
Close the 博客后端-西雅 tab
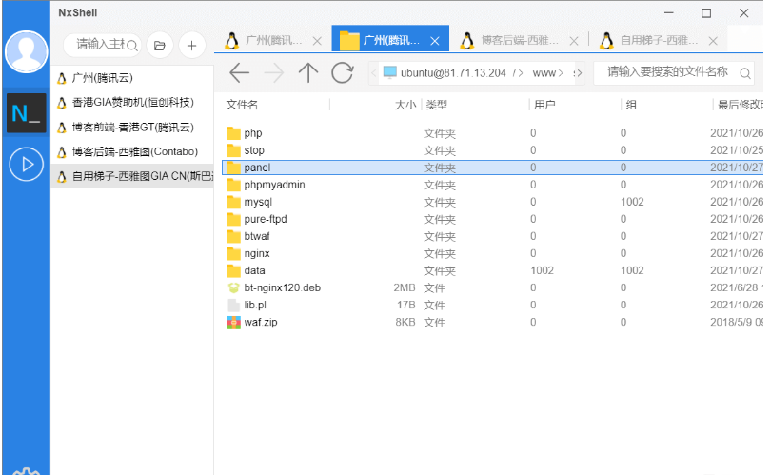[574, 41]
